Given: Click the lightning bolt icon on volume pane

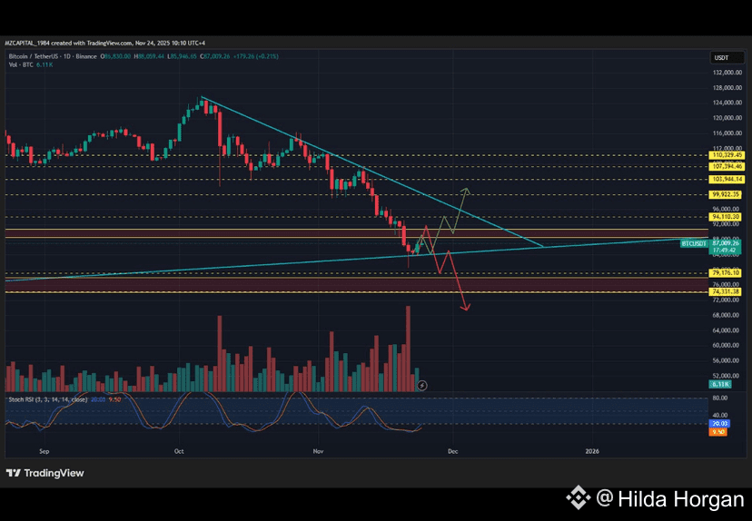Looking at the screenshot, I should (x=421, y=386).
